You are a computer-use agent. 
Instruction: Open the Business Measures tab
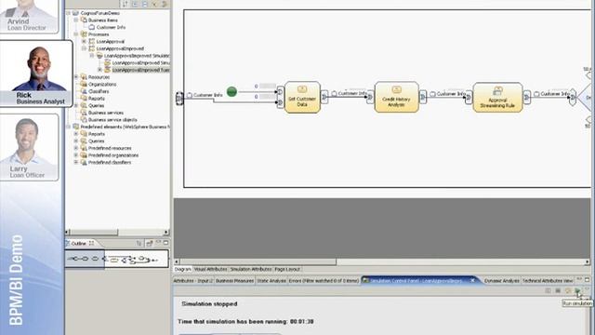point(234,281)
